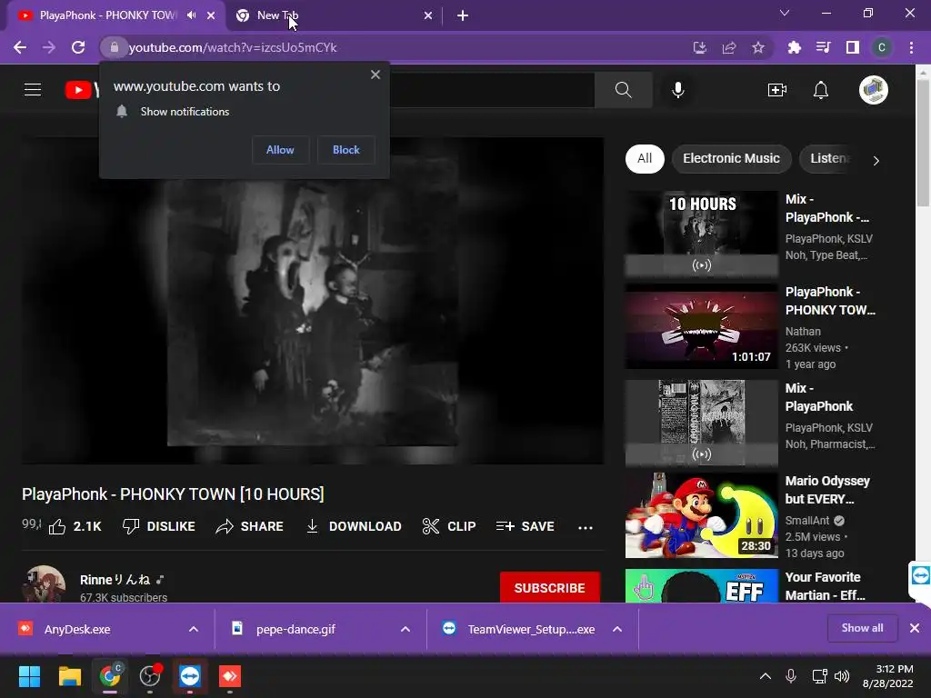Go back with browser back arrow

(20, 47)
